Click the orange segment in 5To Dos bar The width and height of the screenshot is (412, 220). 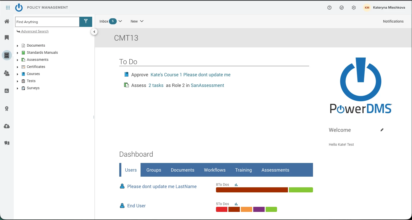[246, 209]
